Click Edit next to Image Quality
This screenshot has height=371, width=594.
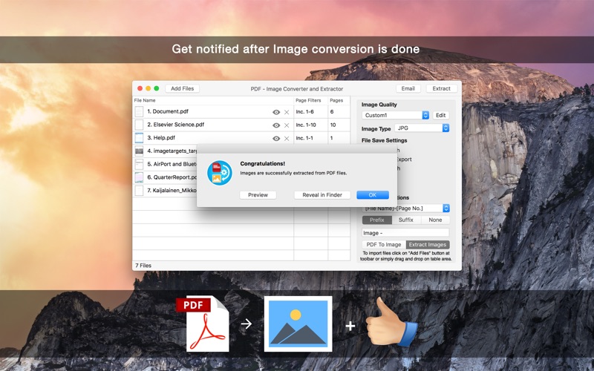pos(440,115)
